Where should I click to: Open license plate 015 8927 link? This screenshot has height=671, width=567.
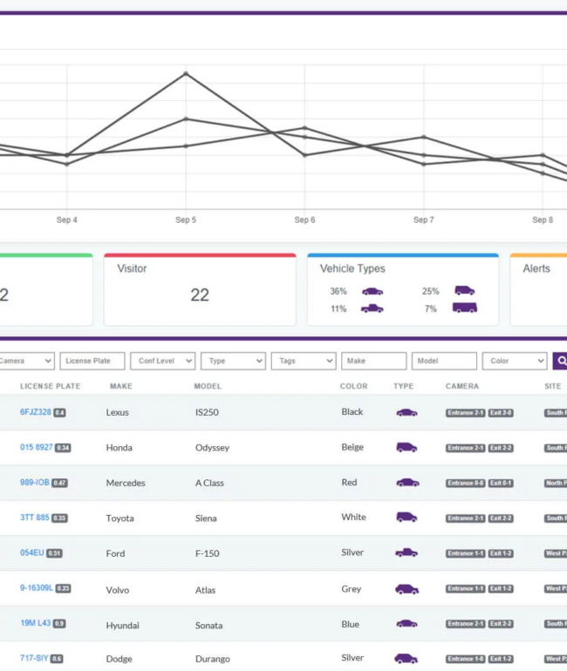point(37,447)
